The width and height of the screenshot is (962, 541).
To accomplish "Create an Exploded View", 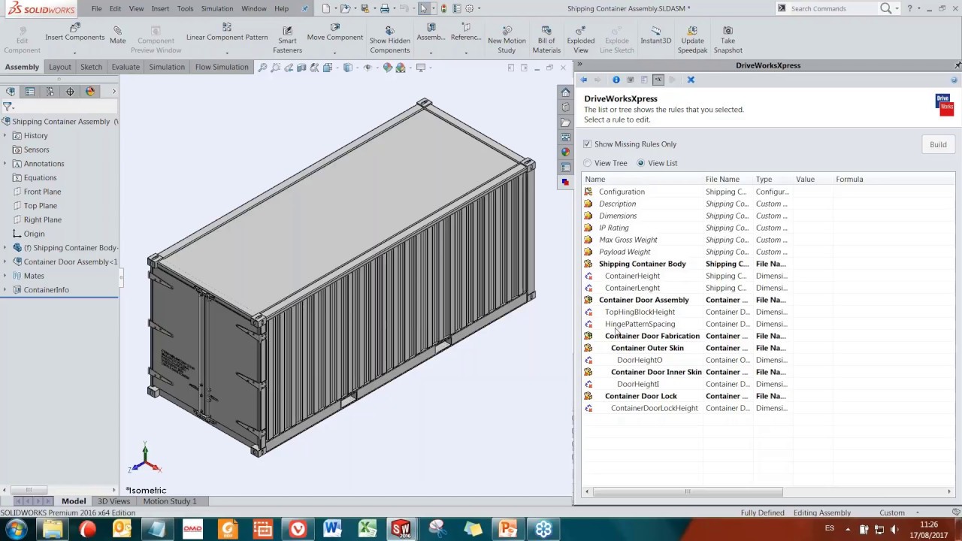I will point(581,40).
